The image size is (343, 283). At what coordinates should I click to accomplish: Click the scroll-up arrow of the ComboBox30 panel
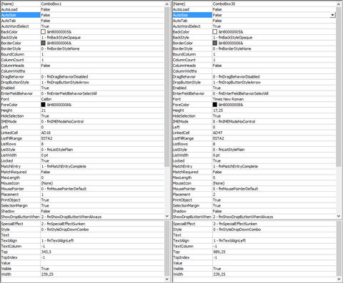click(339, 4)
